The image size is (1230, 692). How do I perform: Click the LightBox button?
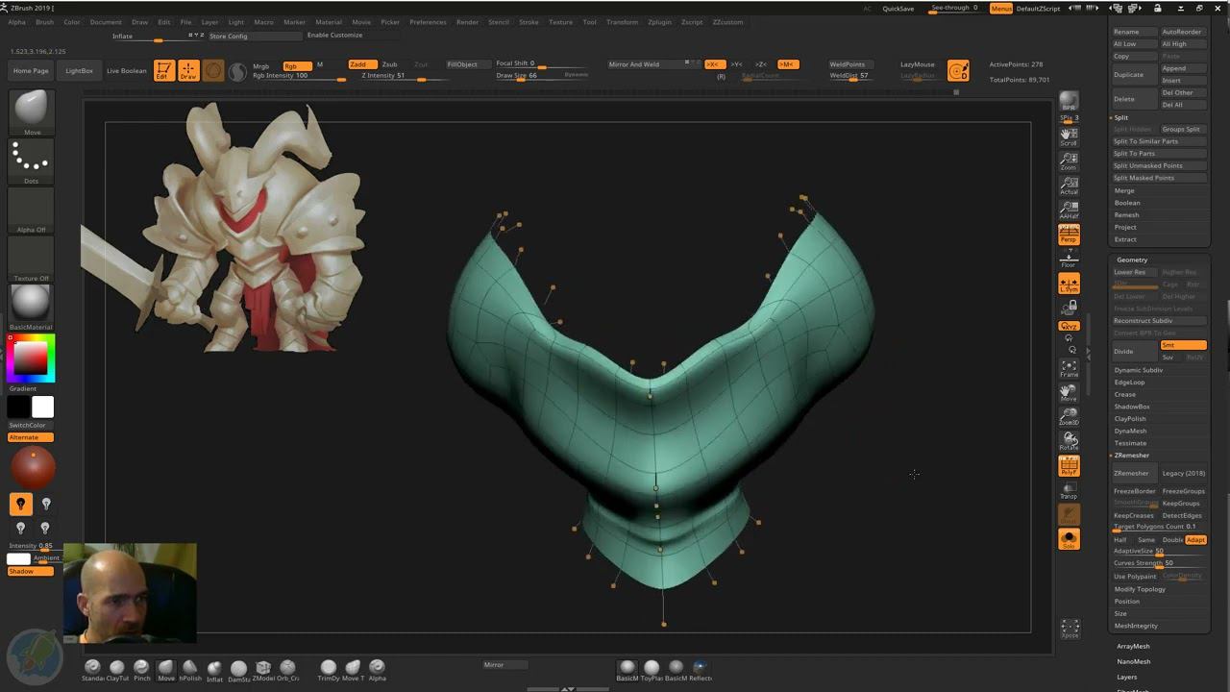[x=79, y=70]
